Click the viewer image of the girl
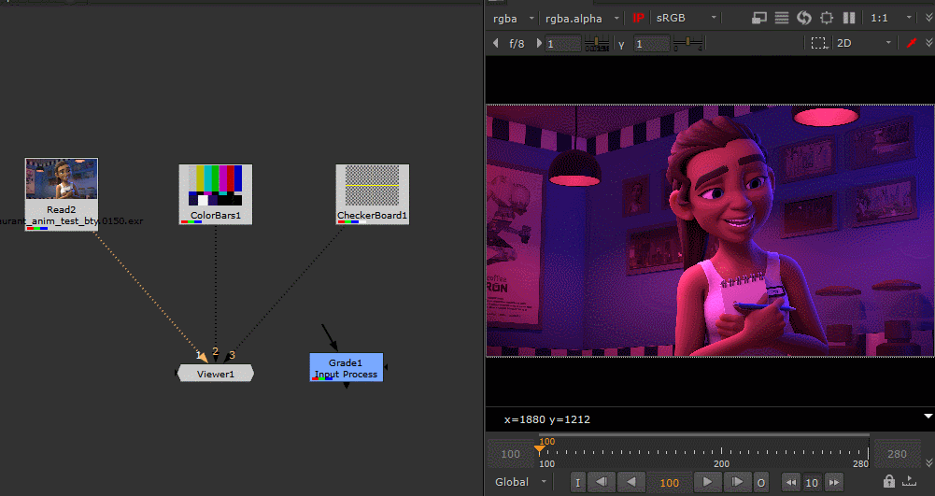 point(710,231)
